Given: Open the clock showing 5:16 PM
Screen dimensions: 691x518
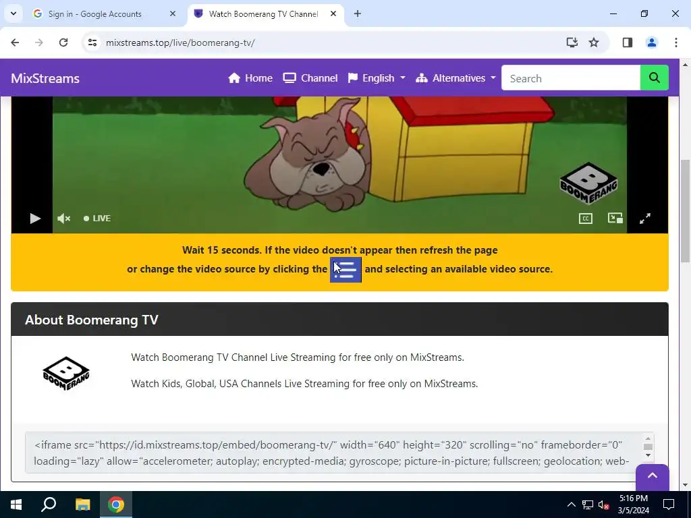Looking at the screenshot, I should tap(633, 505).
